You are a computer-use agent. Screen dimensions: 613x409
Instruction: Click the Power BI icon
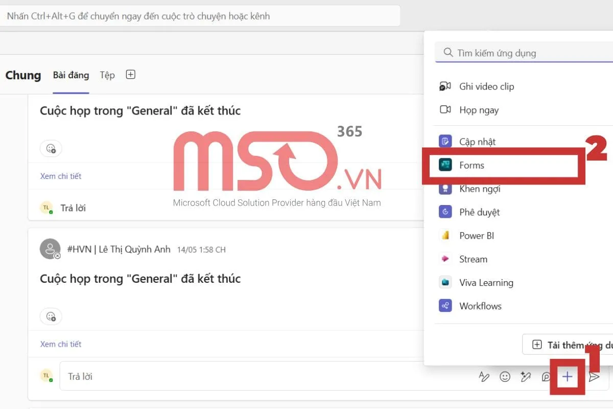click(445, 236)
